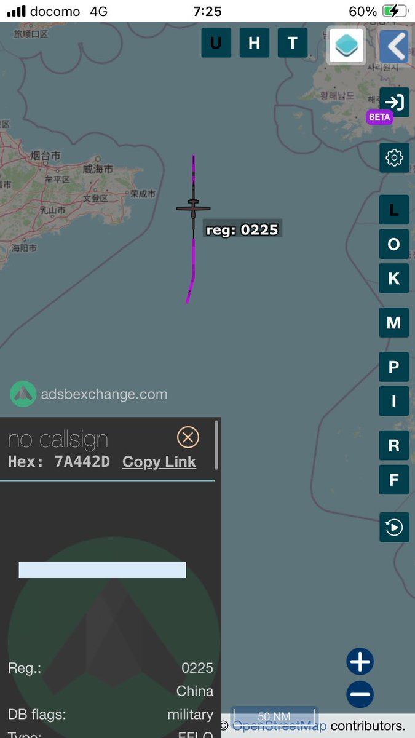Click the O map option button

[394, 244]
